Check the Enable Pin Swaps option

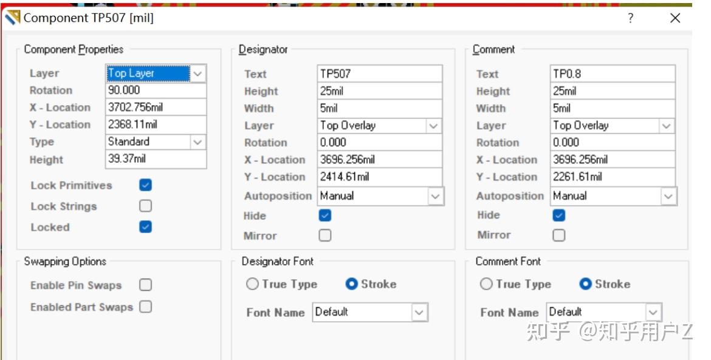tap(145, 285)
